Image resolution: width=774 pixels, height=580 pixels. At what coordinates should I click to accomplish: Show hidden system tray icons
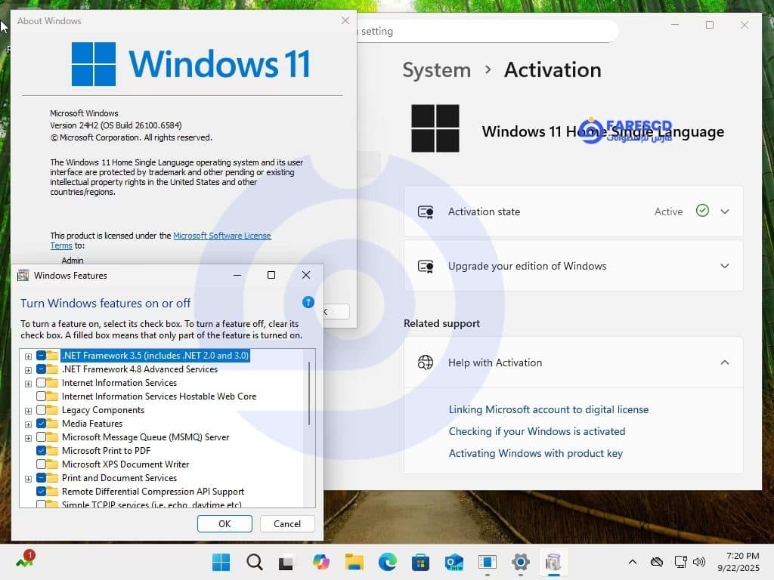pyautogui.click(x=633, y=562)
